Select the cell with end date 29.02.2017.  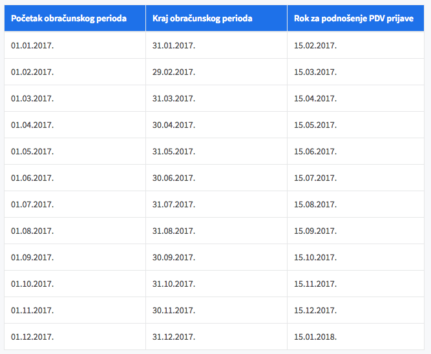(x=216, y=72)
